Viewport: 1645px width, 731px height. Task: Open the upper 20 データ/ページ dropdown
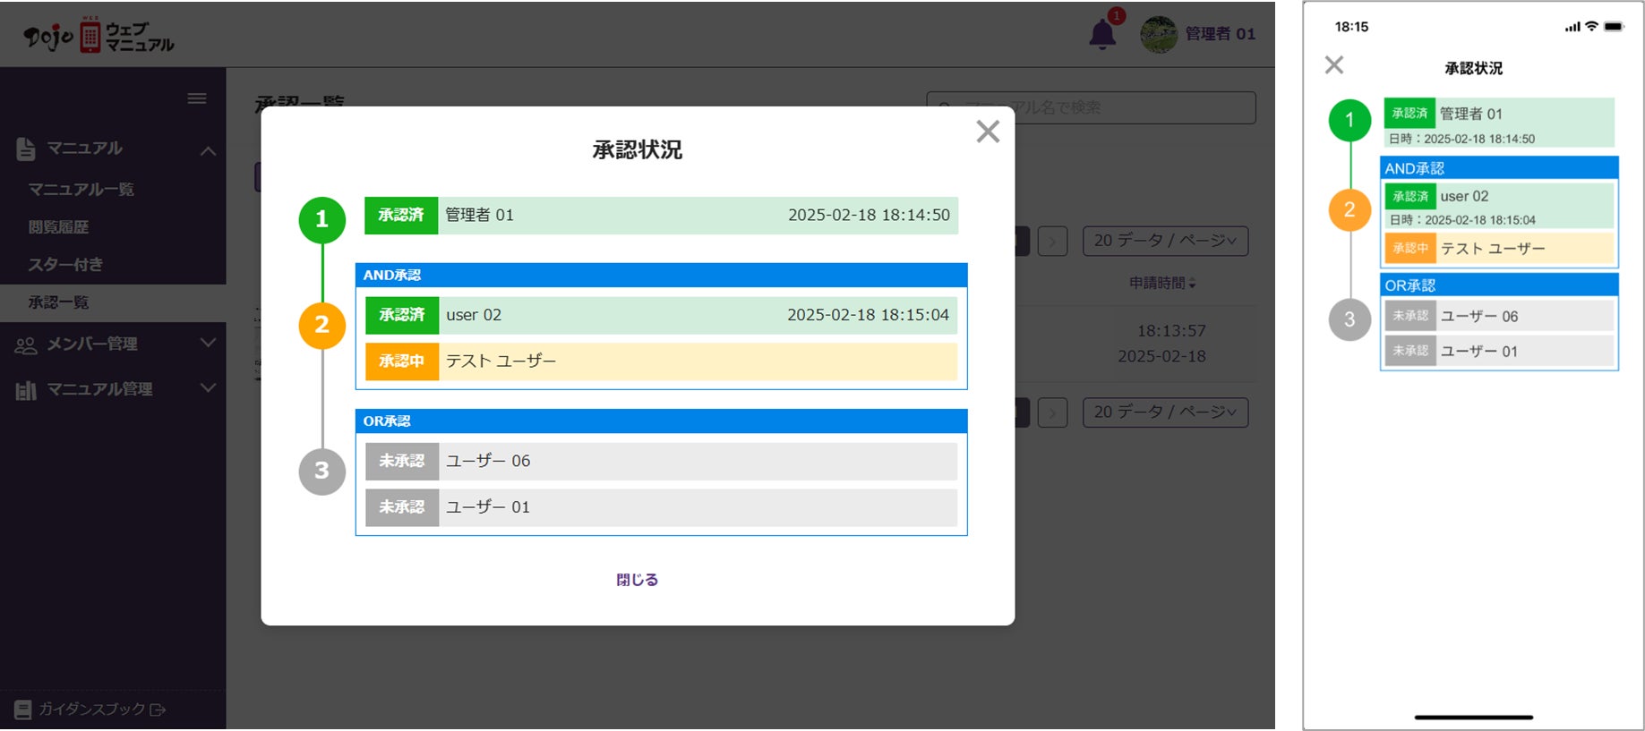click(x=1165, y=241)
